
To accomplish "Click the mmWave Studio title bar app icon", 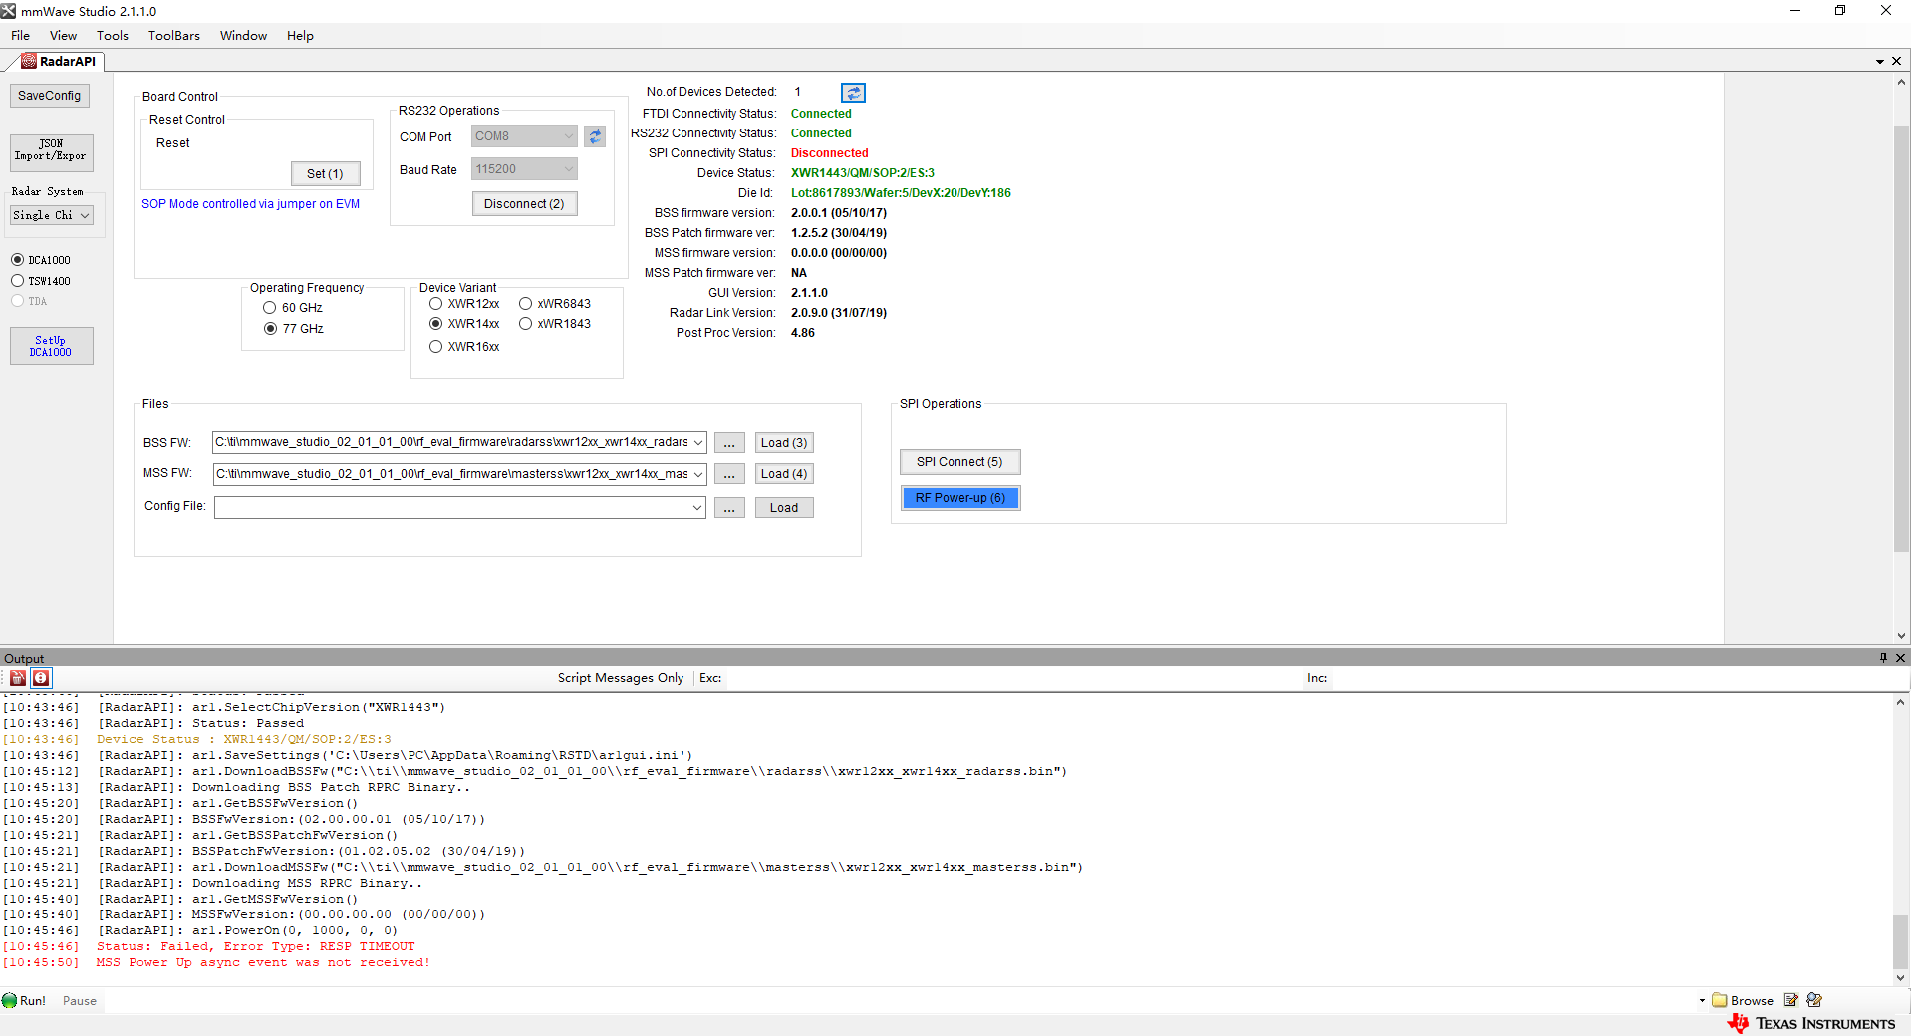I will (9, 11).
